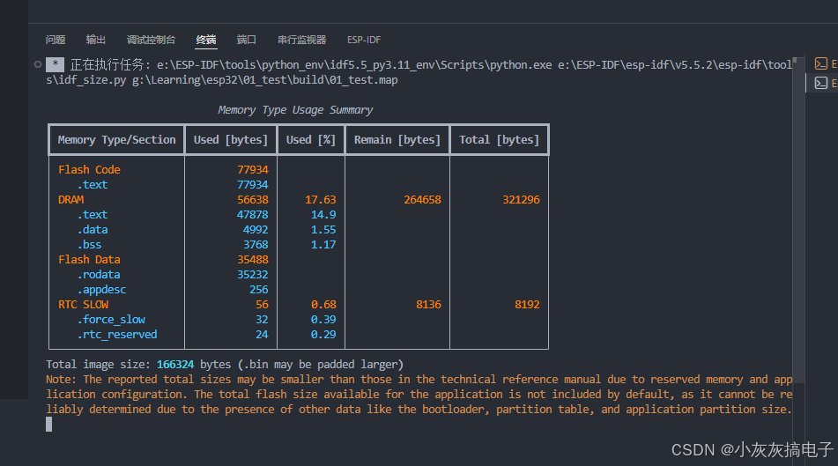Click the terminal cursor block at prompt
The image size is (838, 466).
[x=49, y=424]
